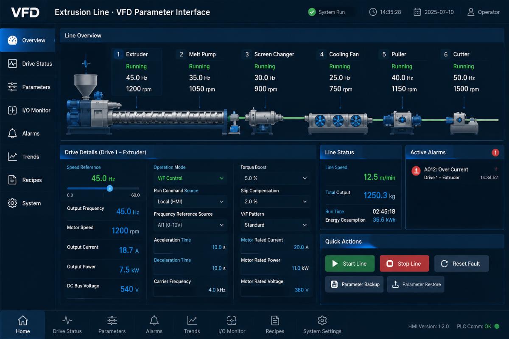Screen dimensions: 509x339
Task: Click the Drive Status waveform icon in sidebar
Action: [x=12, y=64]
